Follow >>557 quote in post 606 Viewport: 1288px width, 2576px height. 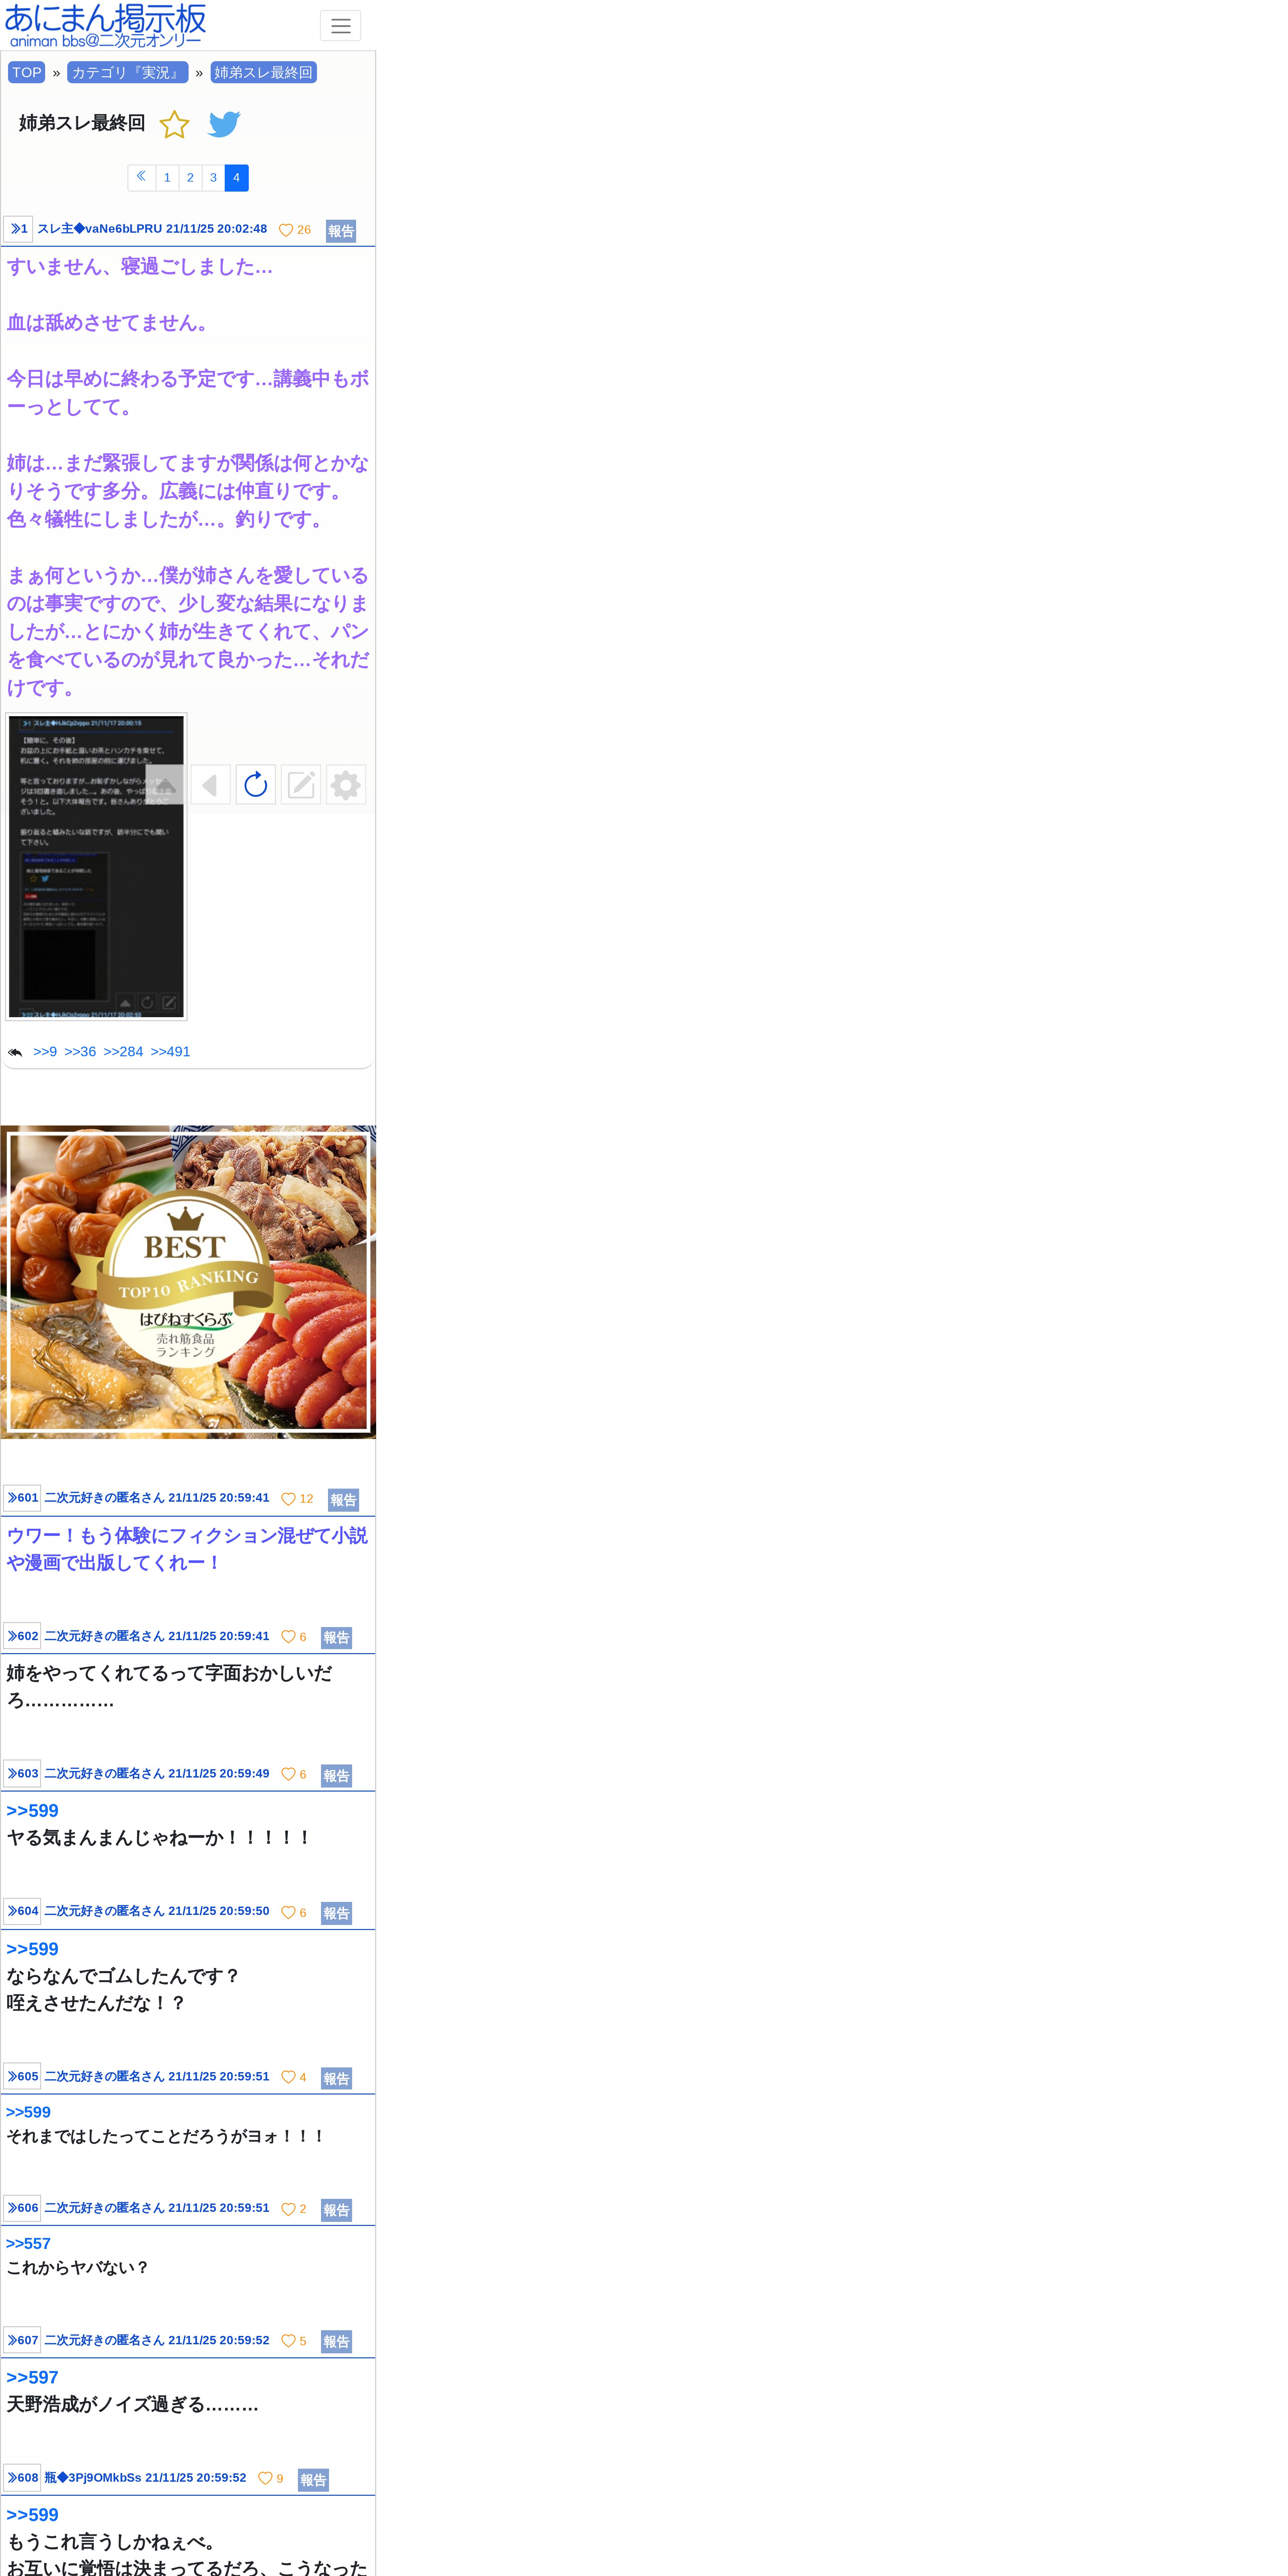pos(28,2243)
